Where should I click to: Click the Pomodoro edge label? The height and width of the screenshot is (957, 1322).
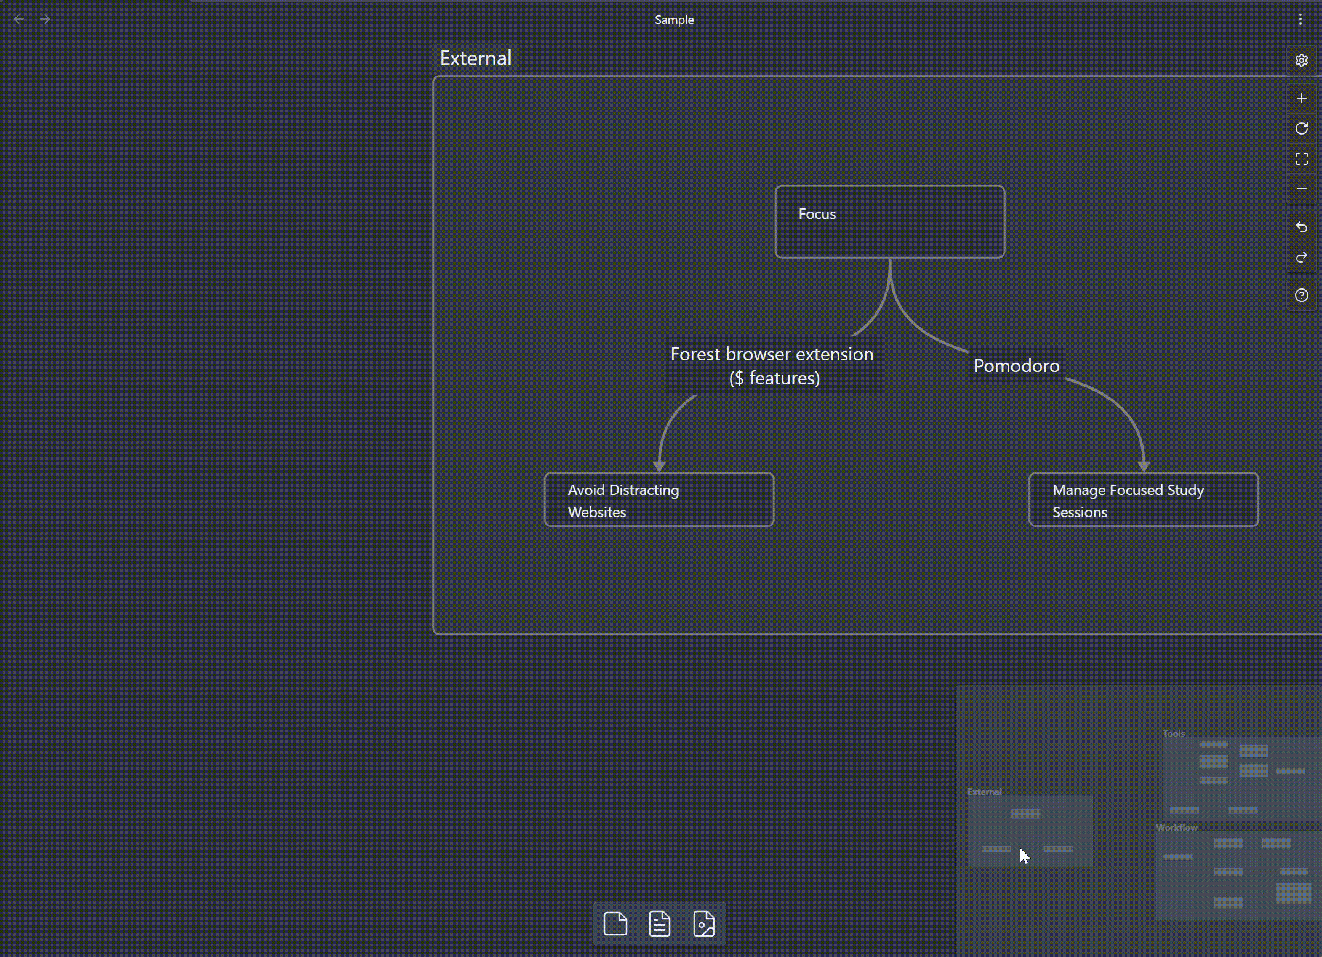coord(1016,366)
